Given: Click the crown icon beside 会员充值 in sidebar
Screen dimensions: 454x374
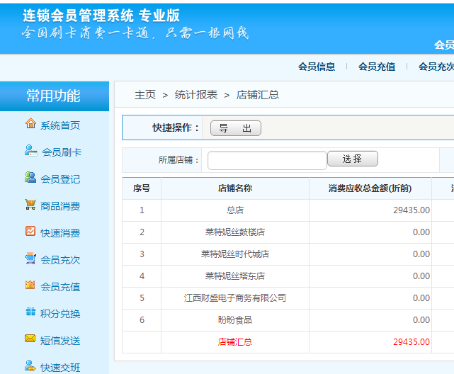Looking at the screenshot, I should [x=30, y=285].
